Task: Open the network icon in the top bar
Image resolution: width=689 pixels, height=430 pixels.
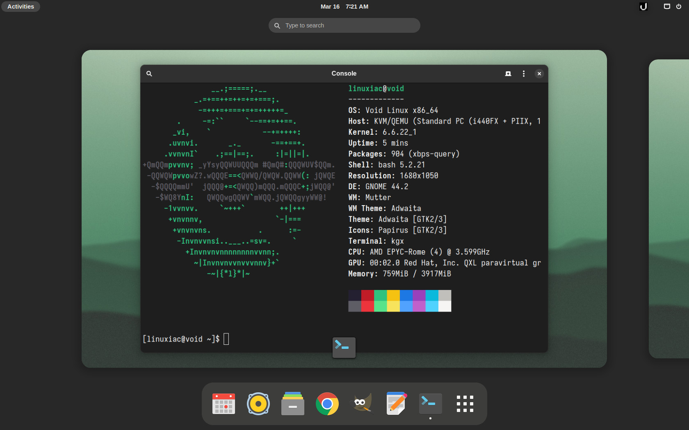Action: [667, 7]
